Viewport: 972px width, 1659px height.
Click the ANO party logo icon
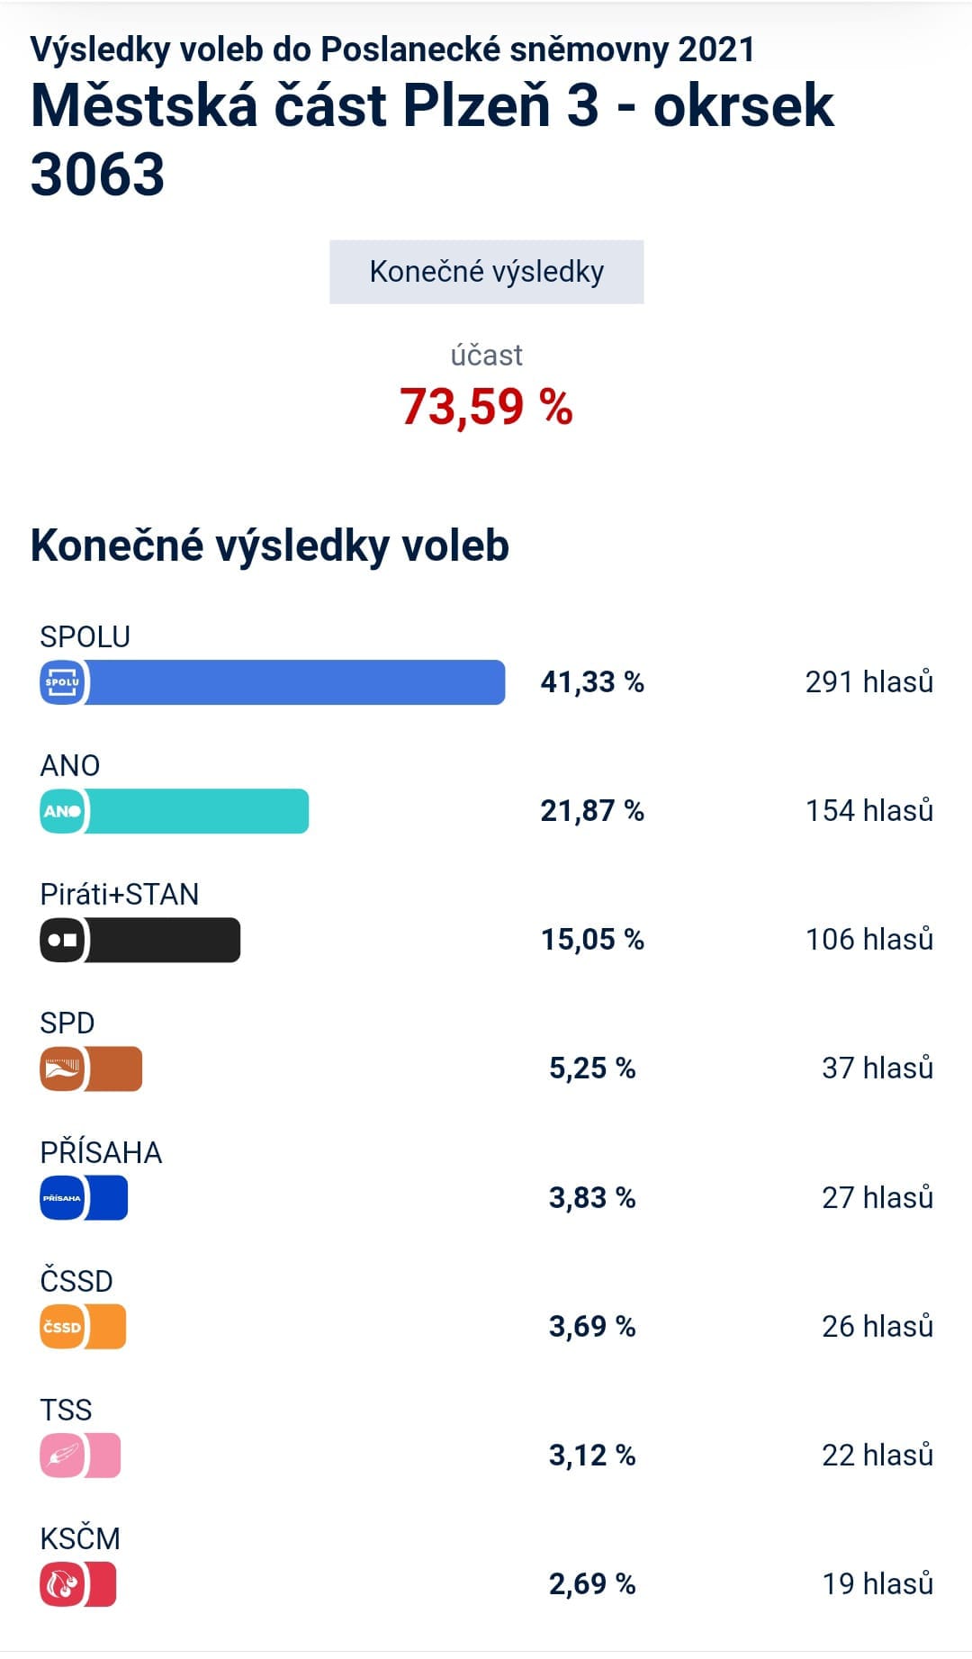point(62,811)
